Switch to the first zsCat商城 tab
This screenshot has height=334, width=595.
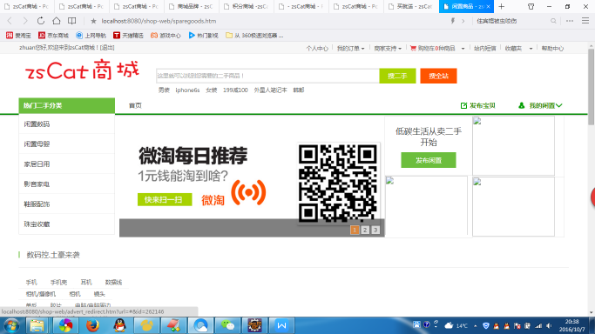[x=27, y=6]
